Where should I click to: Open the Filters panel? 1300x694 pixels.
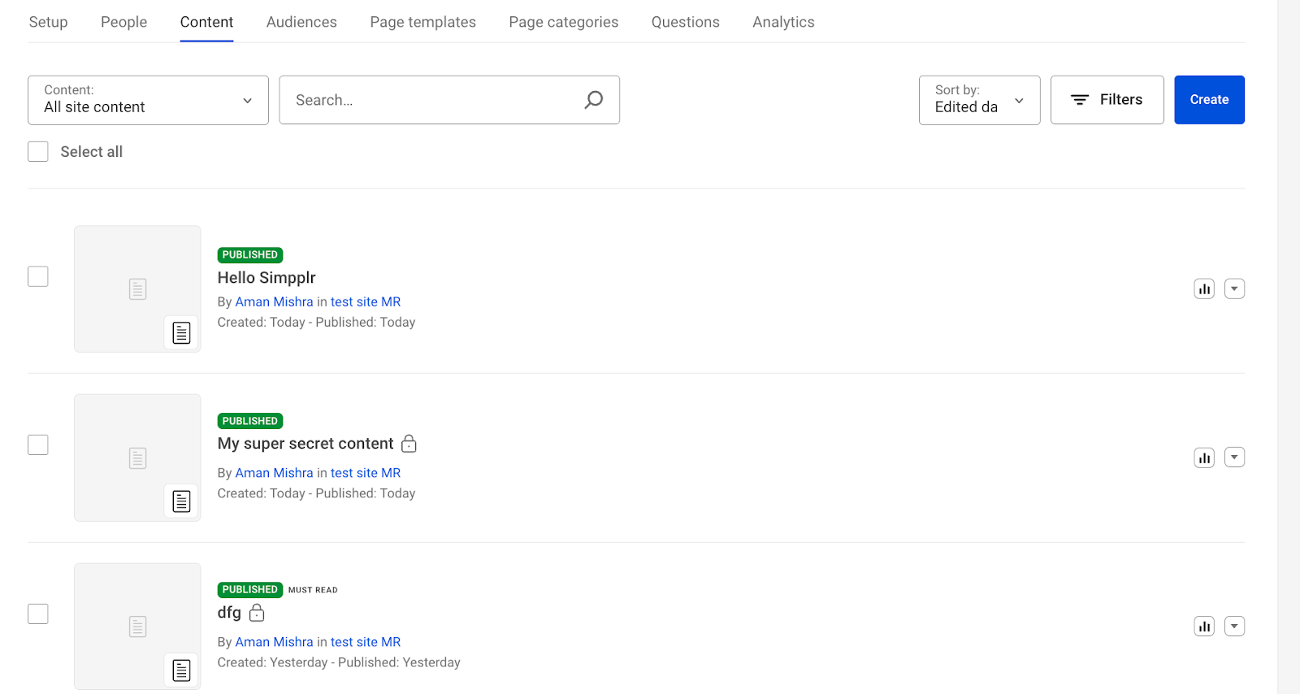pyautogui.click(x=1107, y=100)
